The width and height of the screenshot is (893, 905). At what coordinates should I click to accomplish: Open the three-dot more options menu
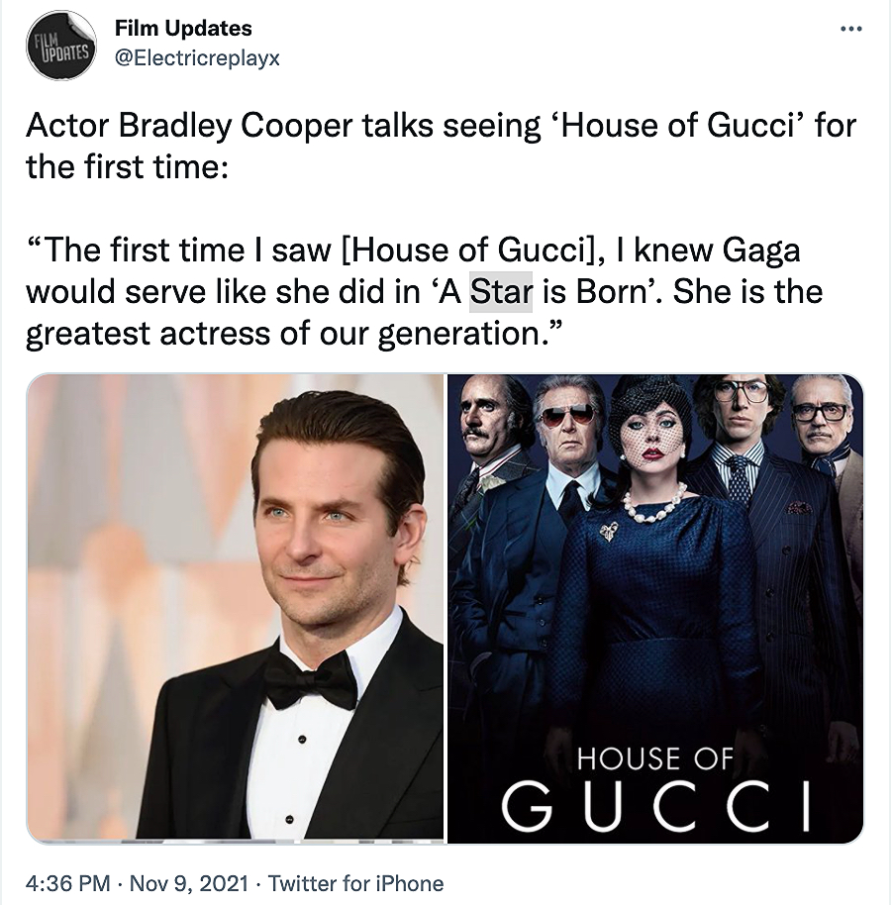[x=850, y=29]
